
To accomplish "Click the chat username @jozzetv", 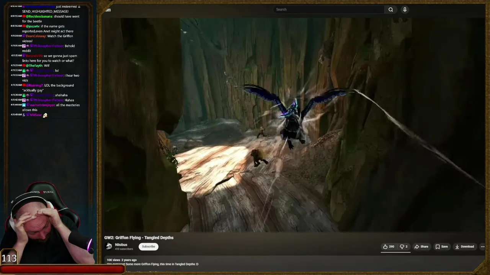I will pos(33,26).
